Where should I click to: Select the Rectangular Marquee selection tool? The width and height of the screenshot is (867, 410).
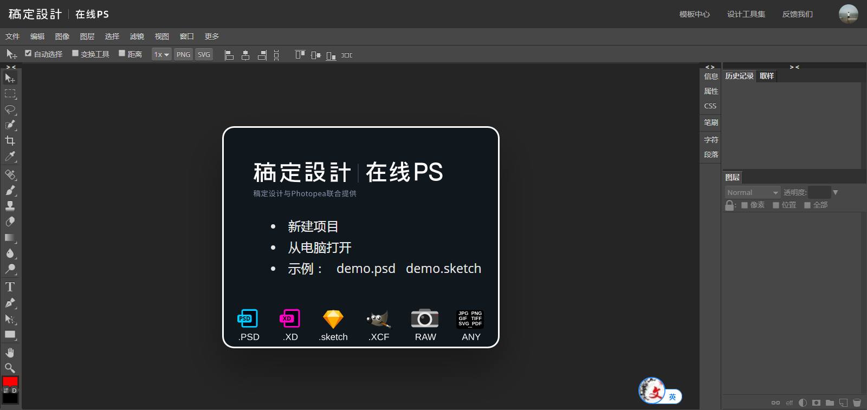coord(10,94)
